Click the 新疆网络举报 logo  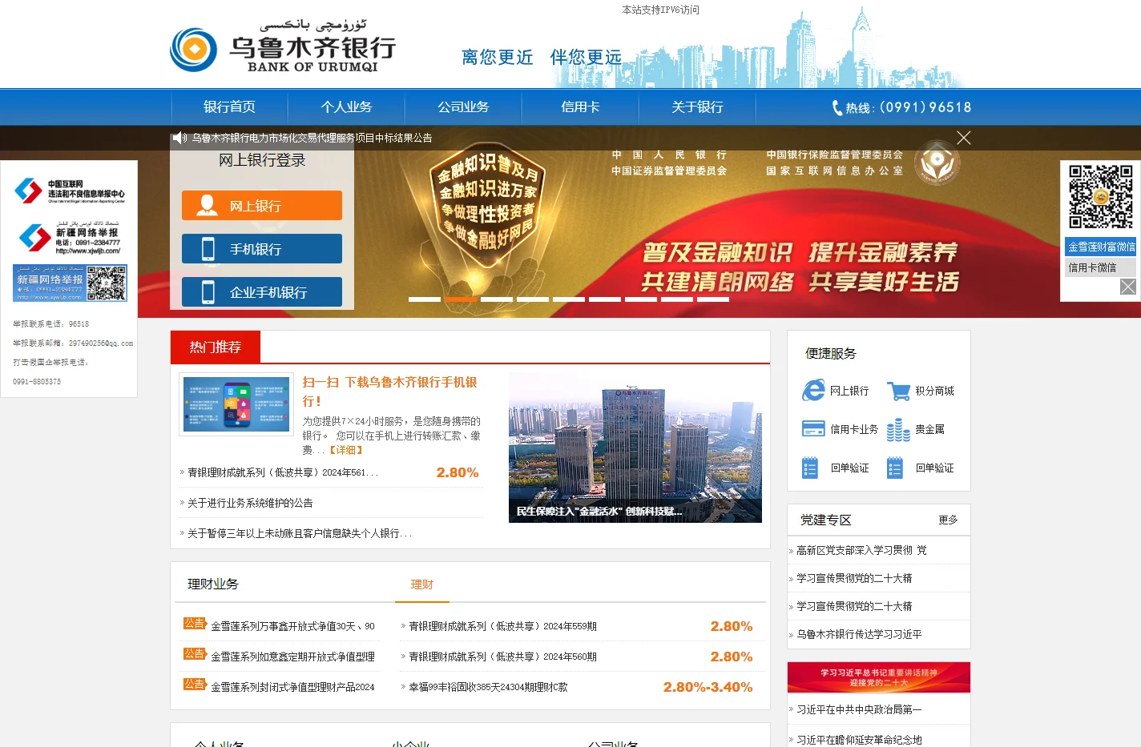click(70, 237)
